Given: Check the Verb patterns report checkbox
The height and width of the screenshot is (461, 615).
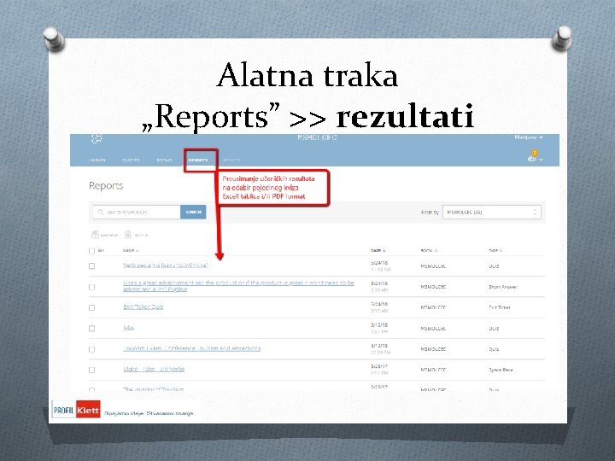Looking at the screenshot, I should pyautogui.click(x=91, y=266).
